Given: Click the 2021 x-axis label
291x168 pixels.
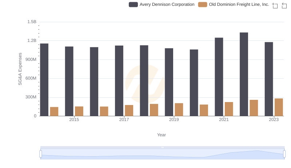Looking at the screenshot, I should 224,120.
